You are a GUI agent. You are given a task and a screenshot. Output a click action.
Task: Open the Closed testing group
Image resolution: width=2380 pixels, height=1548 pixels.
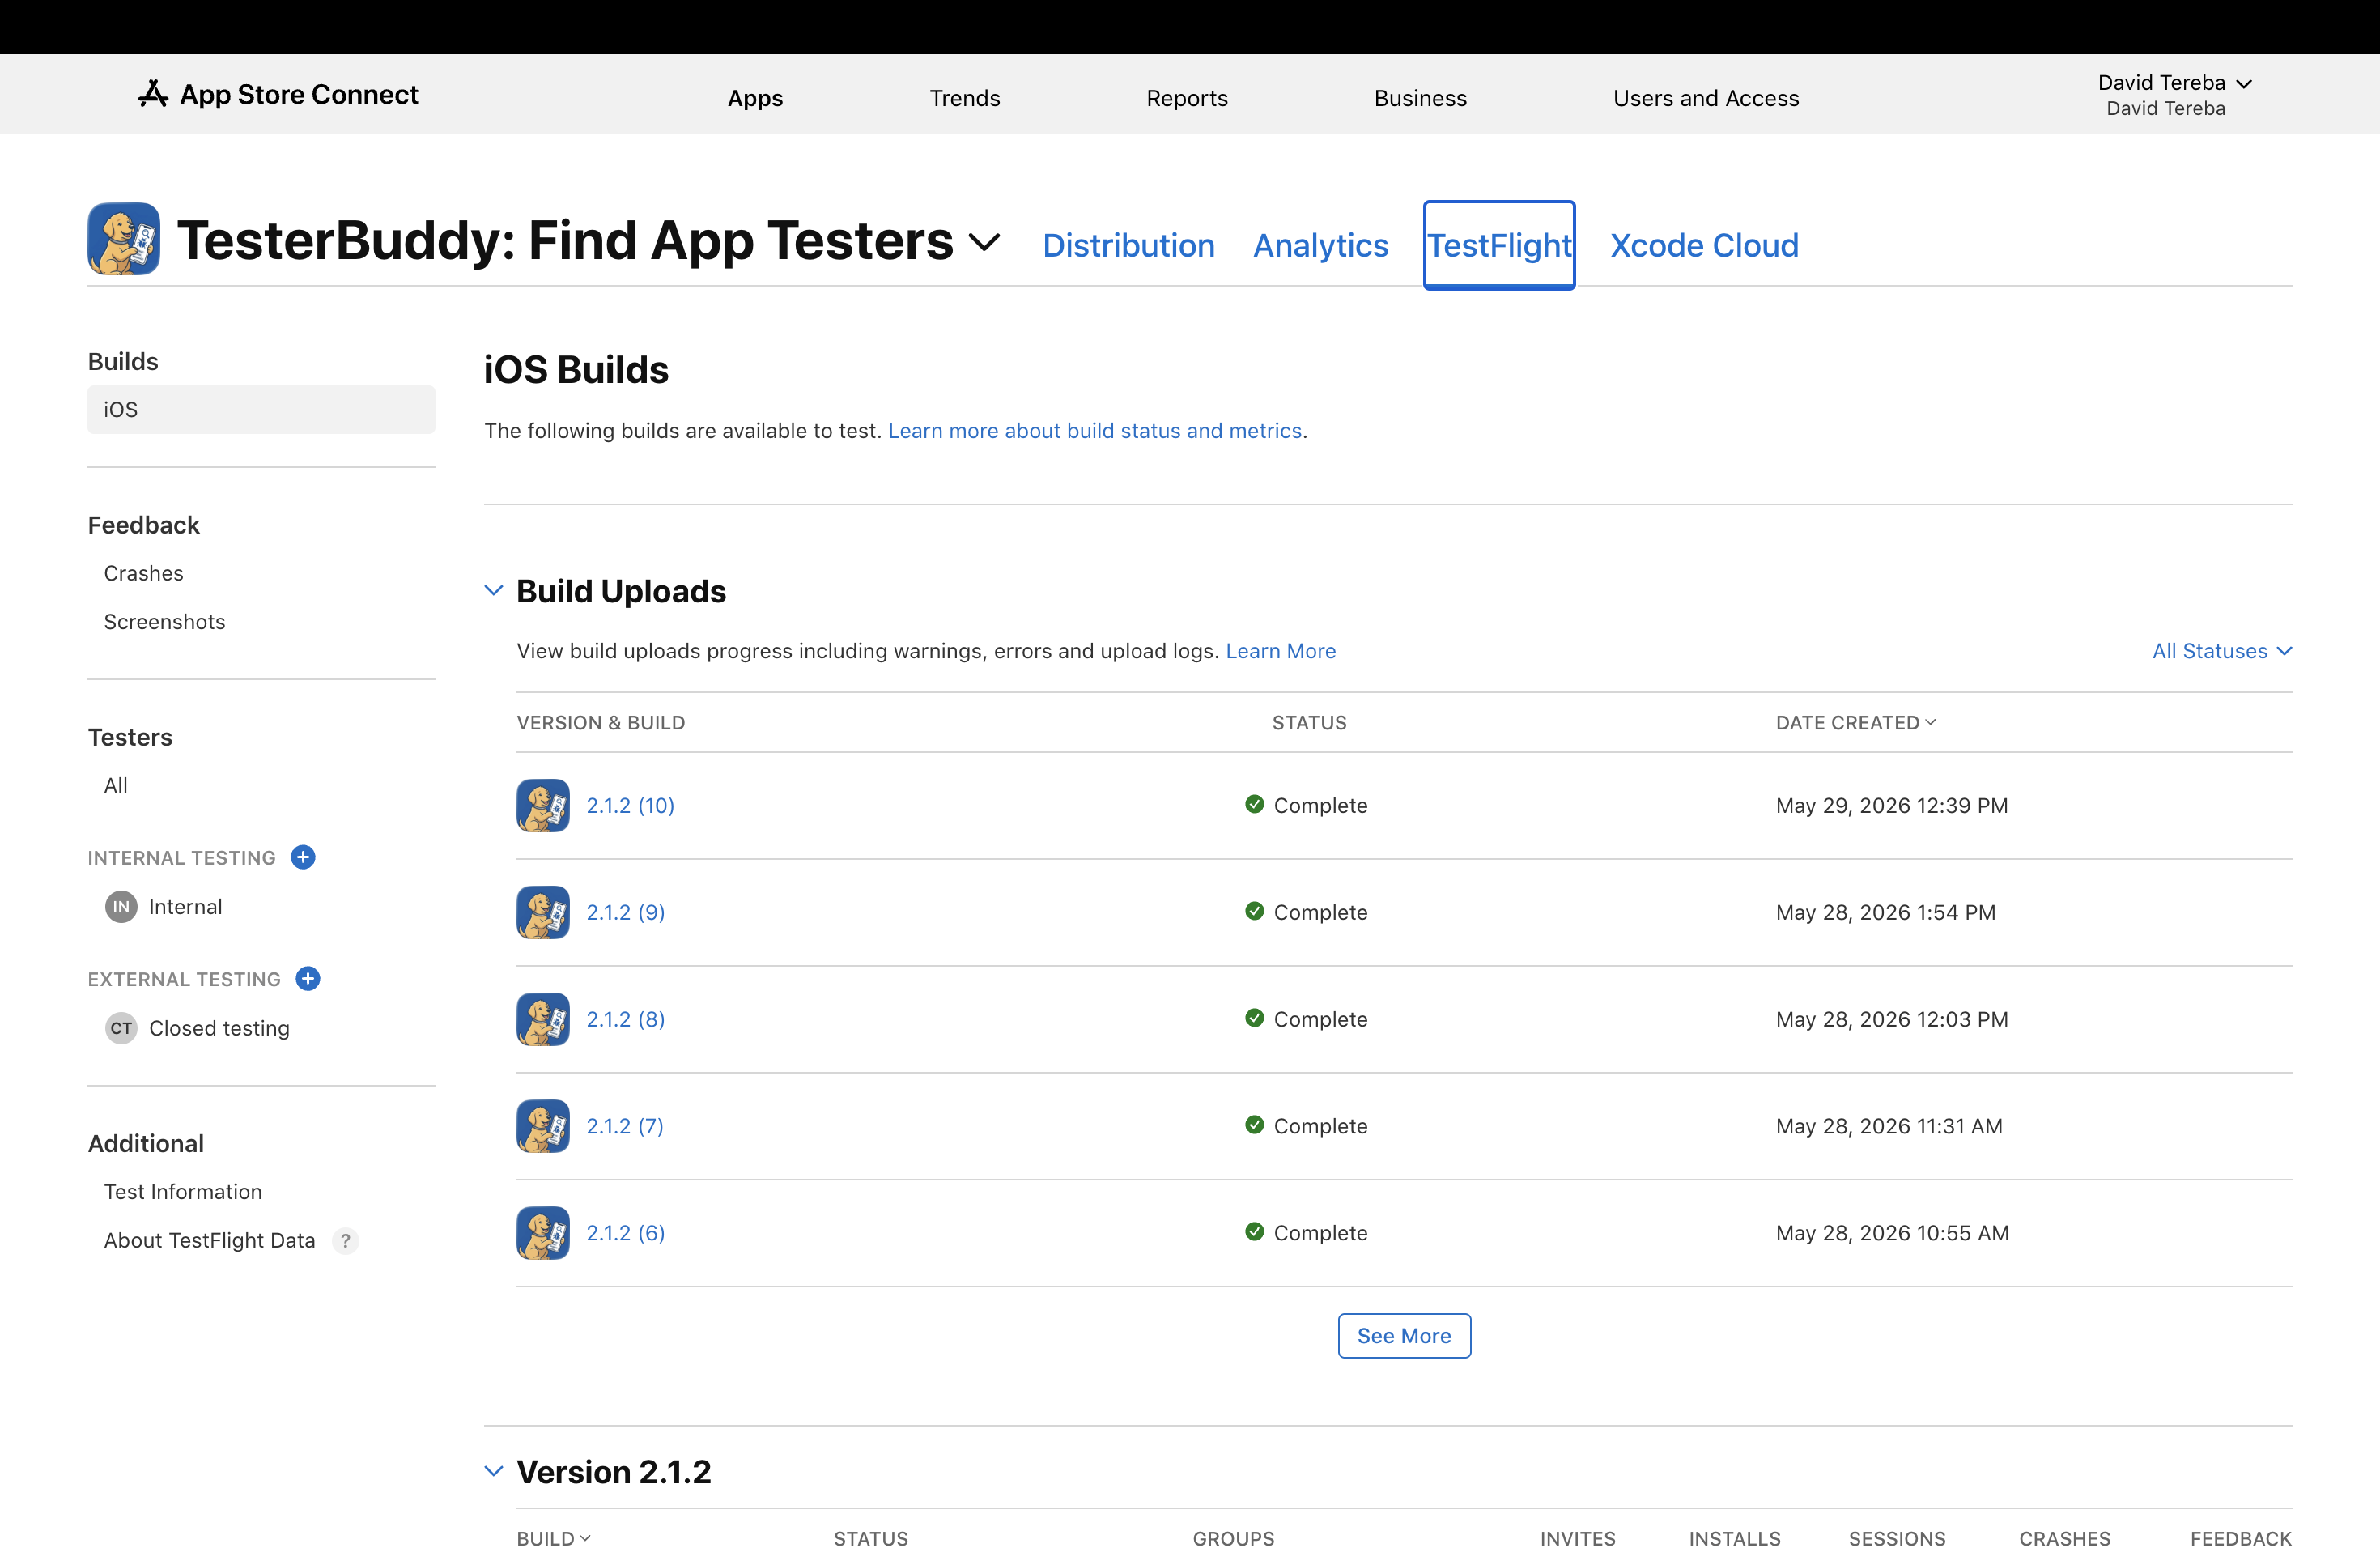coord(219,1028)
